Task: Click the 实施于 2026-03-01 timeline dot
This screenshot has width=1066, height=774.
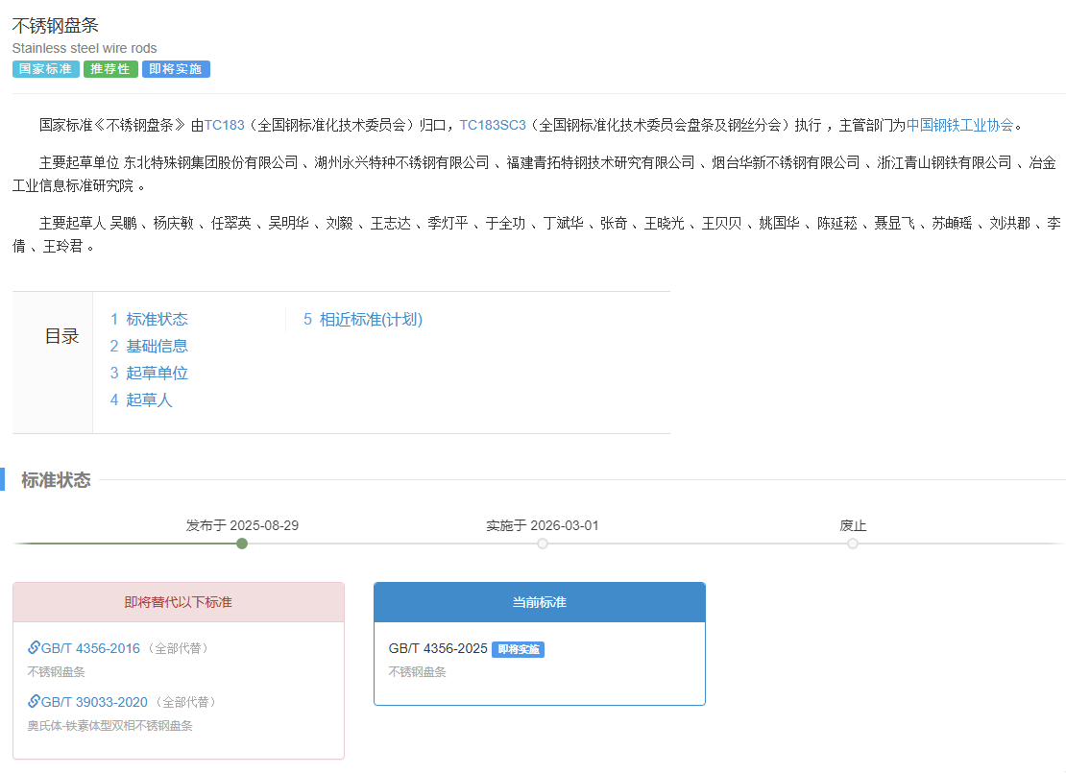Action: tap(543, 544)
